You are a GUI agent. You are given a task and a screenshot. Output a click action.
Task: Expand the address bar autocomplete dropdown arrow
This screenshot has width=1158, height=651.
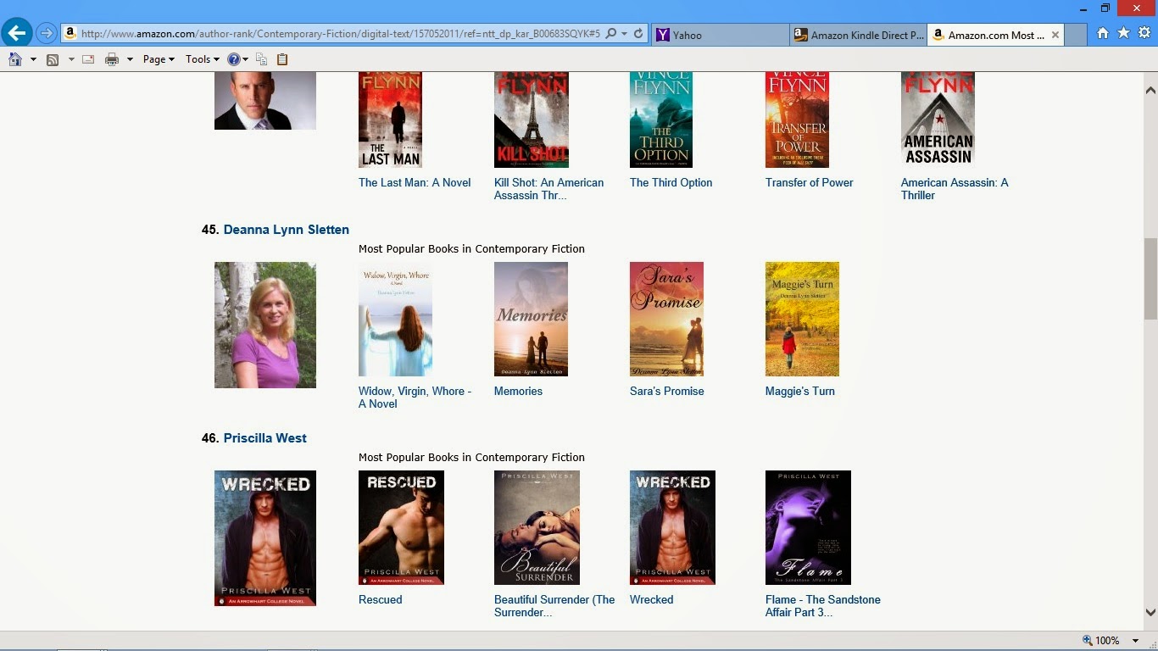625,34
